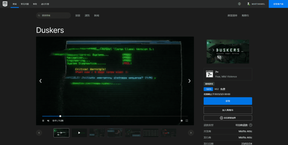Click 加入购物车 add to cart
Image resolution: width=288 pixels, height=145 pixels.
[228, 110]
